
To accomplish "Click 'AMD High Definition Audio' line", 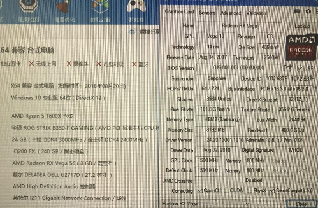I will coord(54,186).
